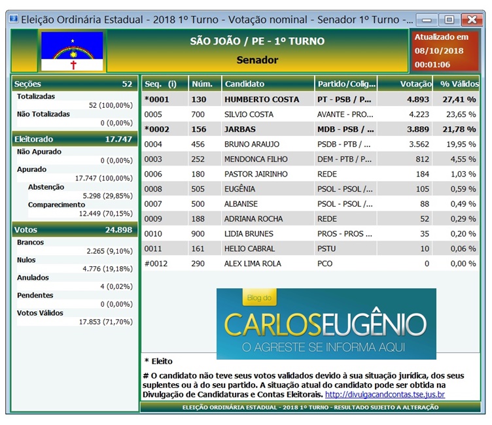Click the Não Totalizadas label
The height and width of the screenshot is (425, 492).
(x=43, y=114)
